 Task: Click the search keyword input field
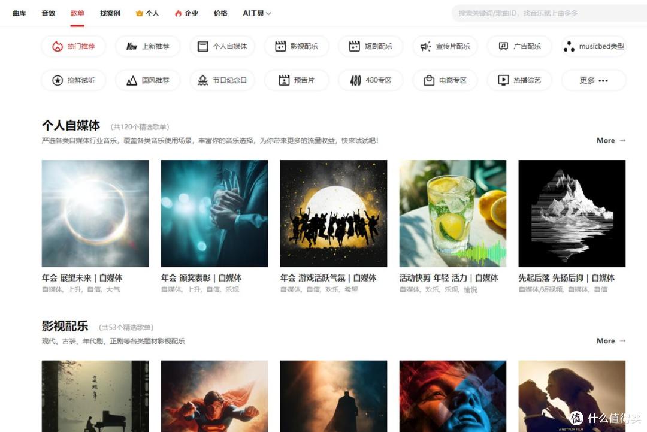point(549,13)
